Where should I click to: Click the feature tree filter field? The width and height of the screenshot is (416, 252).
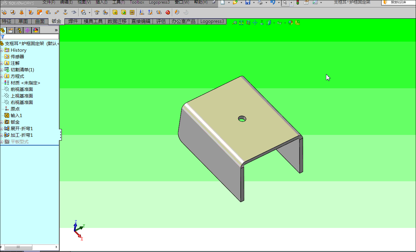(x=29, y=37)
